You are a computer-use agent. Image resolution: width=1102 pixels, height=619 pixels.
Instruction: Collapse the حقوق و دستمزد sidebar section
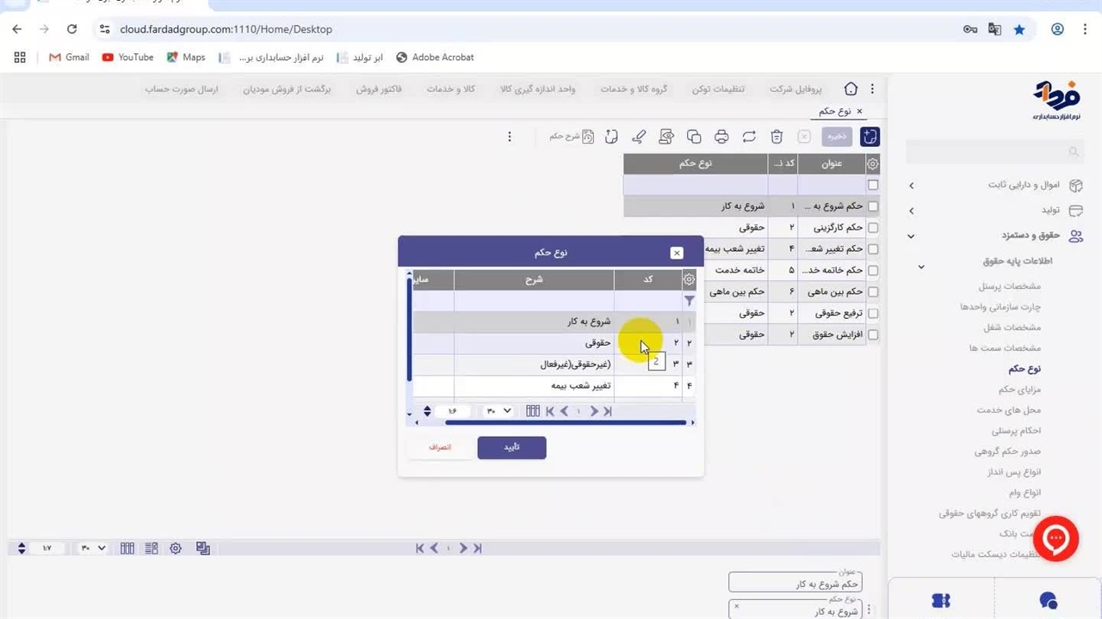point(911,236)
